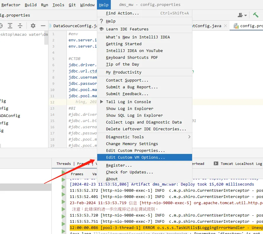Screen dimensions: 263x234
Task: Open the Build menu
Action: point(30,5)
